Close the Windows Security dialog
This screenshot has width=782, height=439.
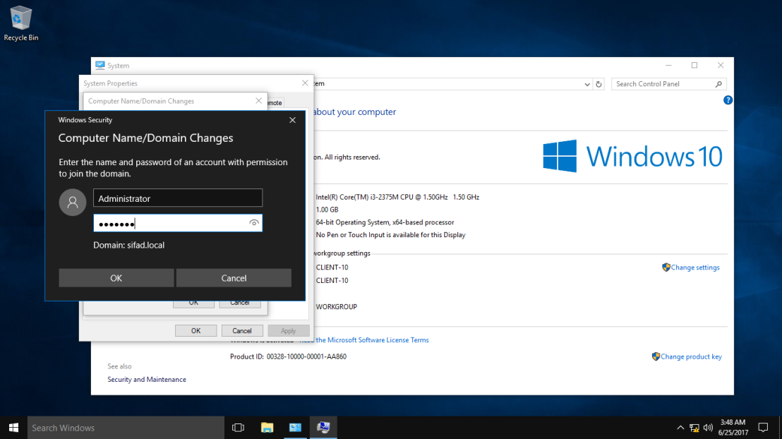(x=292, y=120)
